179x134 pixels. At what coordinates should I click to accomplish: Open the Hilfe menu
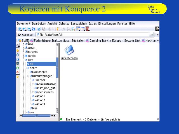click(x=132, y=23)
